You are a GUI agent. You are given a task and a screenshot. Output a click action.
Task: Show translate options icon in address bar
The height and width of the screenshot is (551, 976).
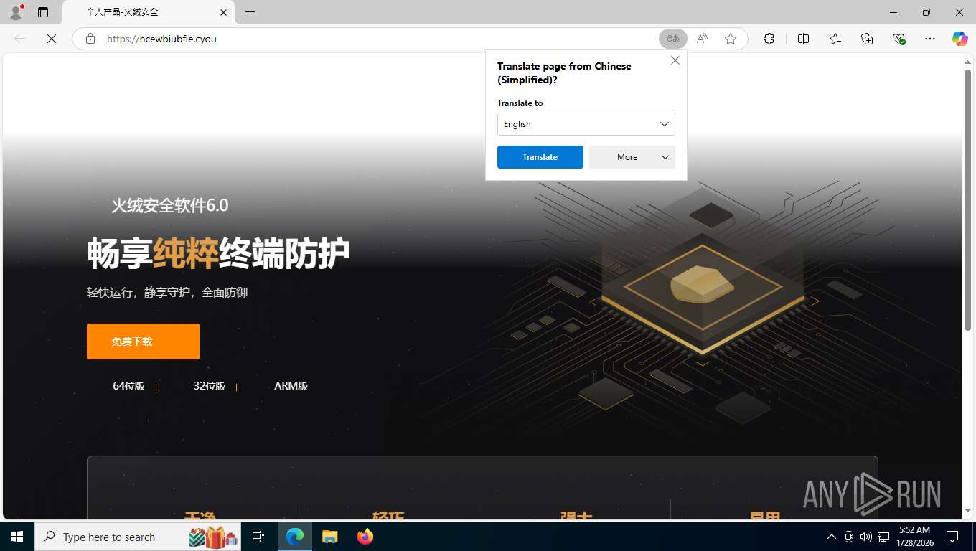(x=673, y=39)
